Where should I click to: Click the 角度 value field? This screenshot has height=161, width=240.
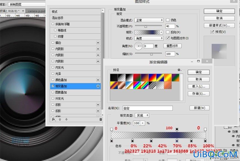[149, 46]
